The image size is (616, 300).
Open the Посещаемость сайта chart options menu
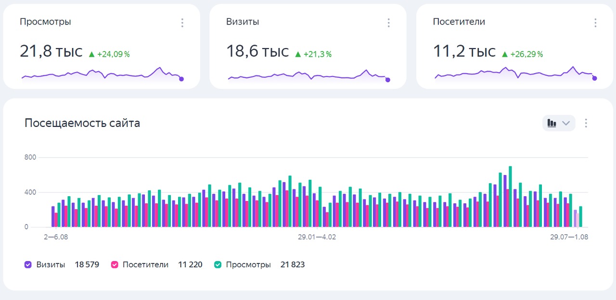(586, 123)
